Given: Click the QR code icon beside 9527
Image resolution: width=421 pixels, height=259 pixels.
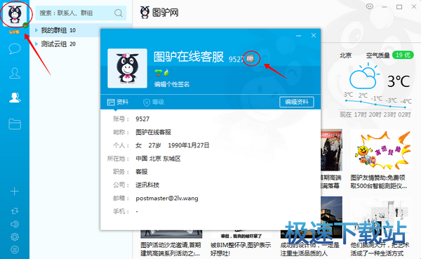Looking at the screenshot, I should [250, 58].
